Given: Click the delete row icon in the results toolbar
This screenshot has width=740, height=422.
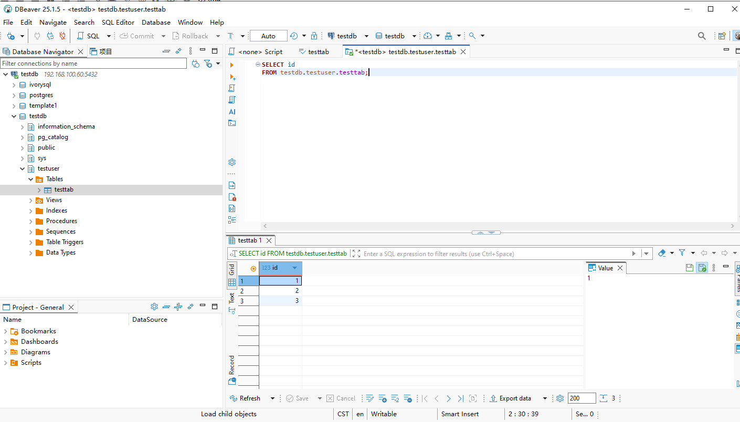Looking at the screenshot, I should tap(408, 398).
